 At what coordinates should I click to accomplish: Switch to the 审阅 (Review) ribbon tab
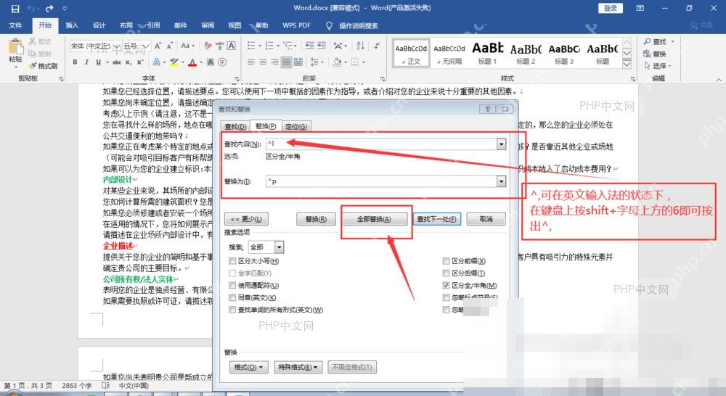(x=208, y=25)
